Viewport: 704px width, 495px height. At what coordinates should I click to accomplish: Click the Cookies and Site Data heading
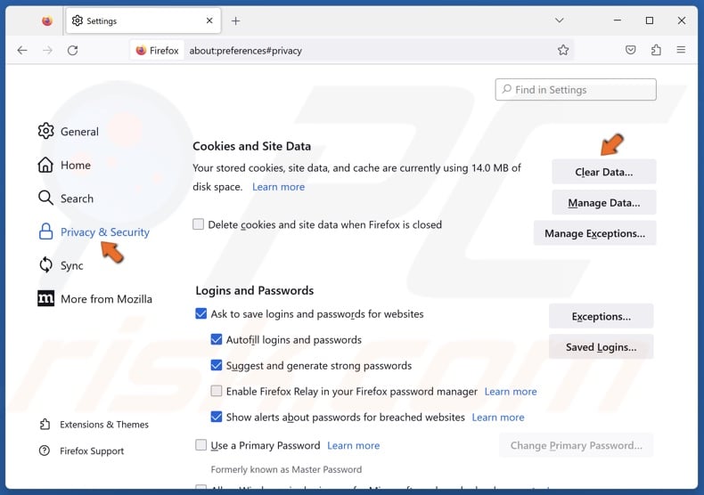tap(251, 146)
